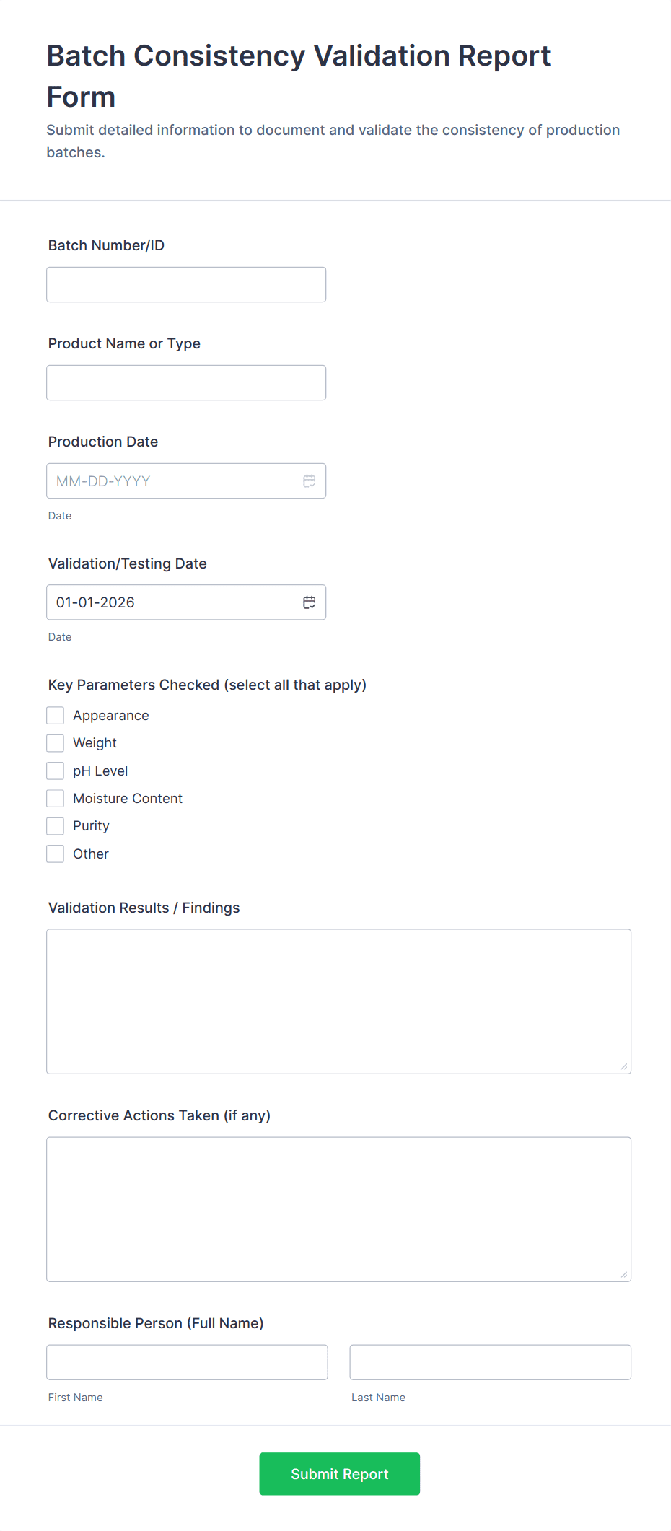Open the Production Date calendar picker

pyautogui.click(x=309, y=481)
